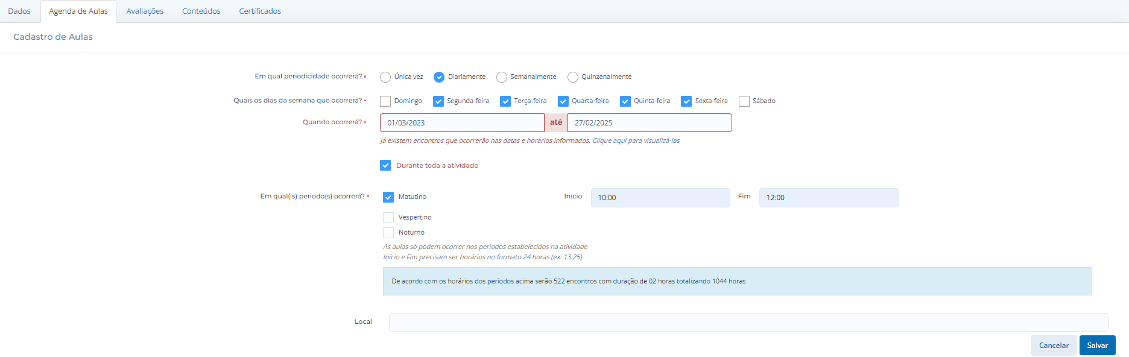This screenshot has width=1129, height=357.
Task: Uncheck the Quarta-feira checkbox
Action: [563, 101]
